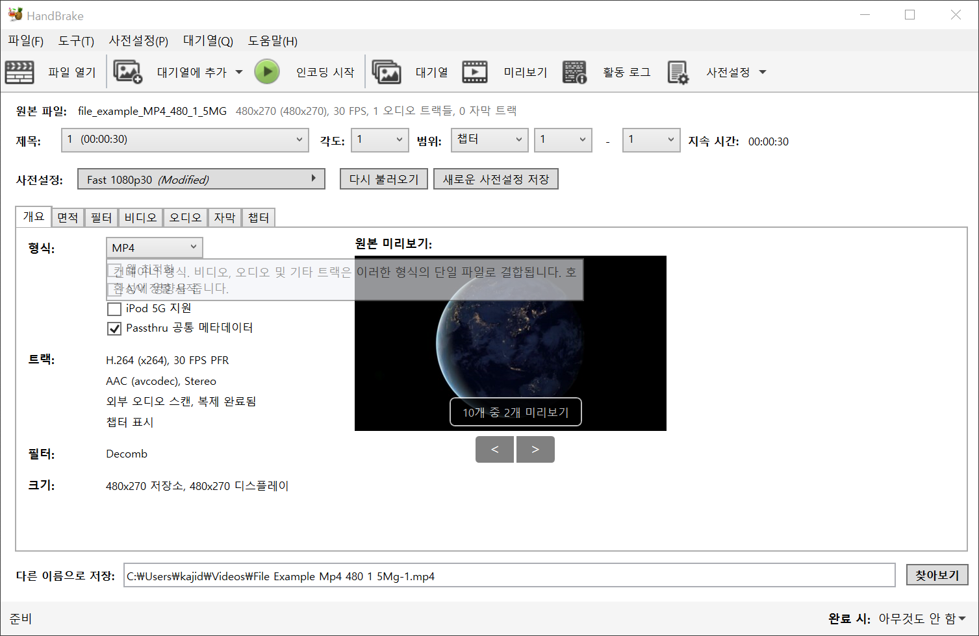Click the Preview filmstrip icon
Screen dimensions: 979x636
475,72
